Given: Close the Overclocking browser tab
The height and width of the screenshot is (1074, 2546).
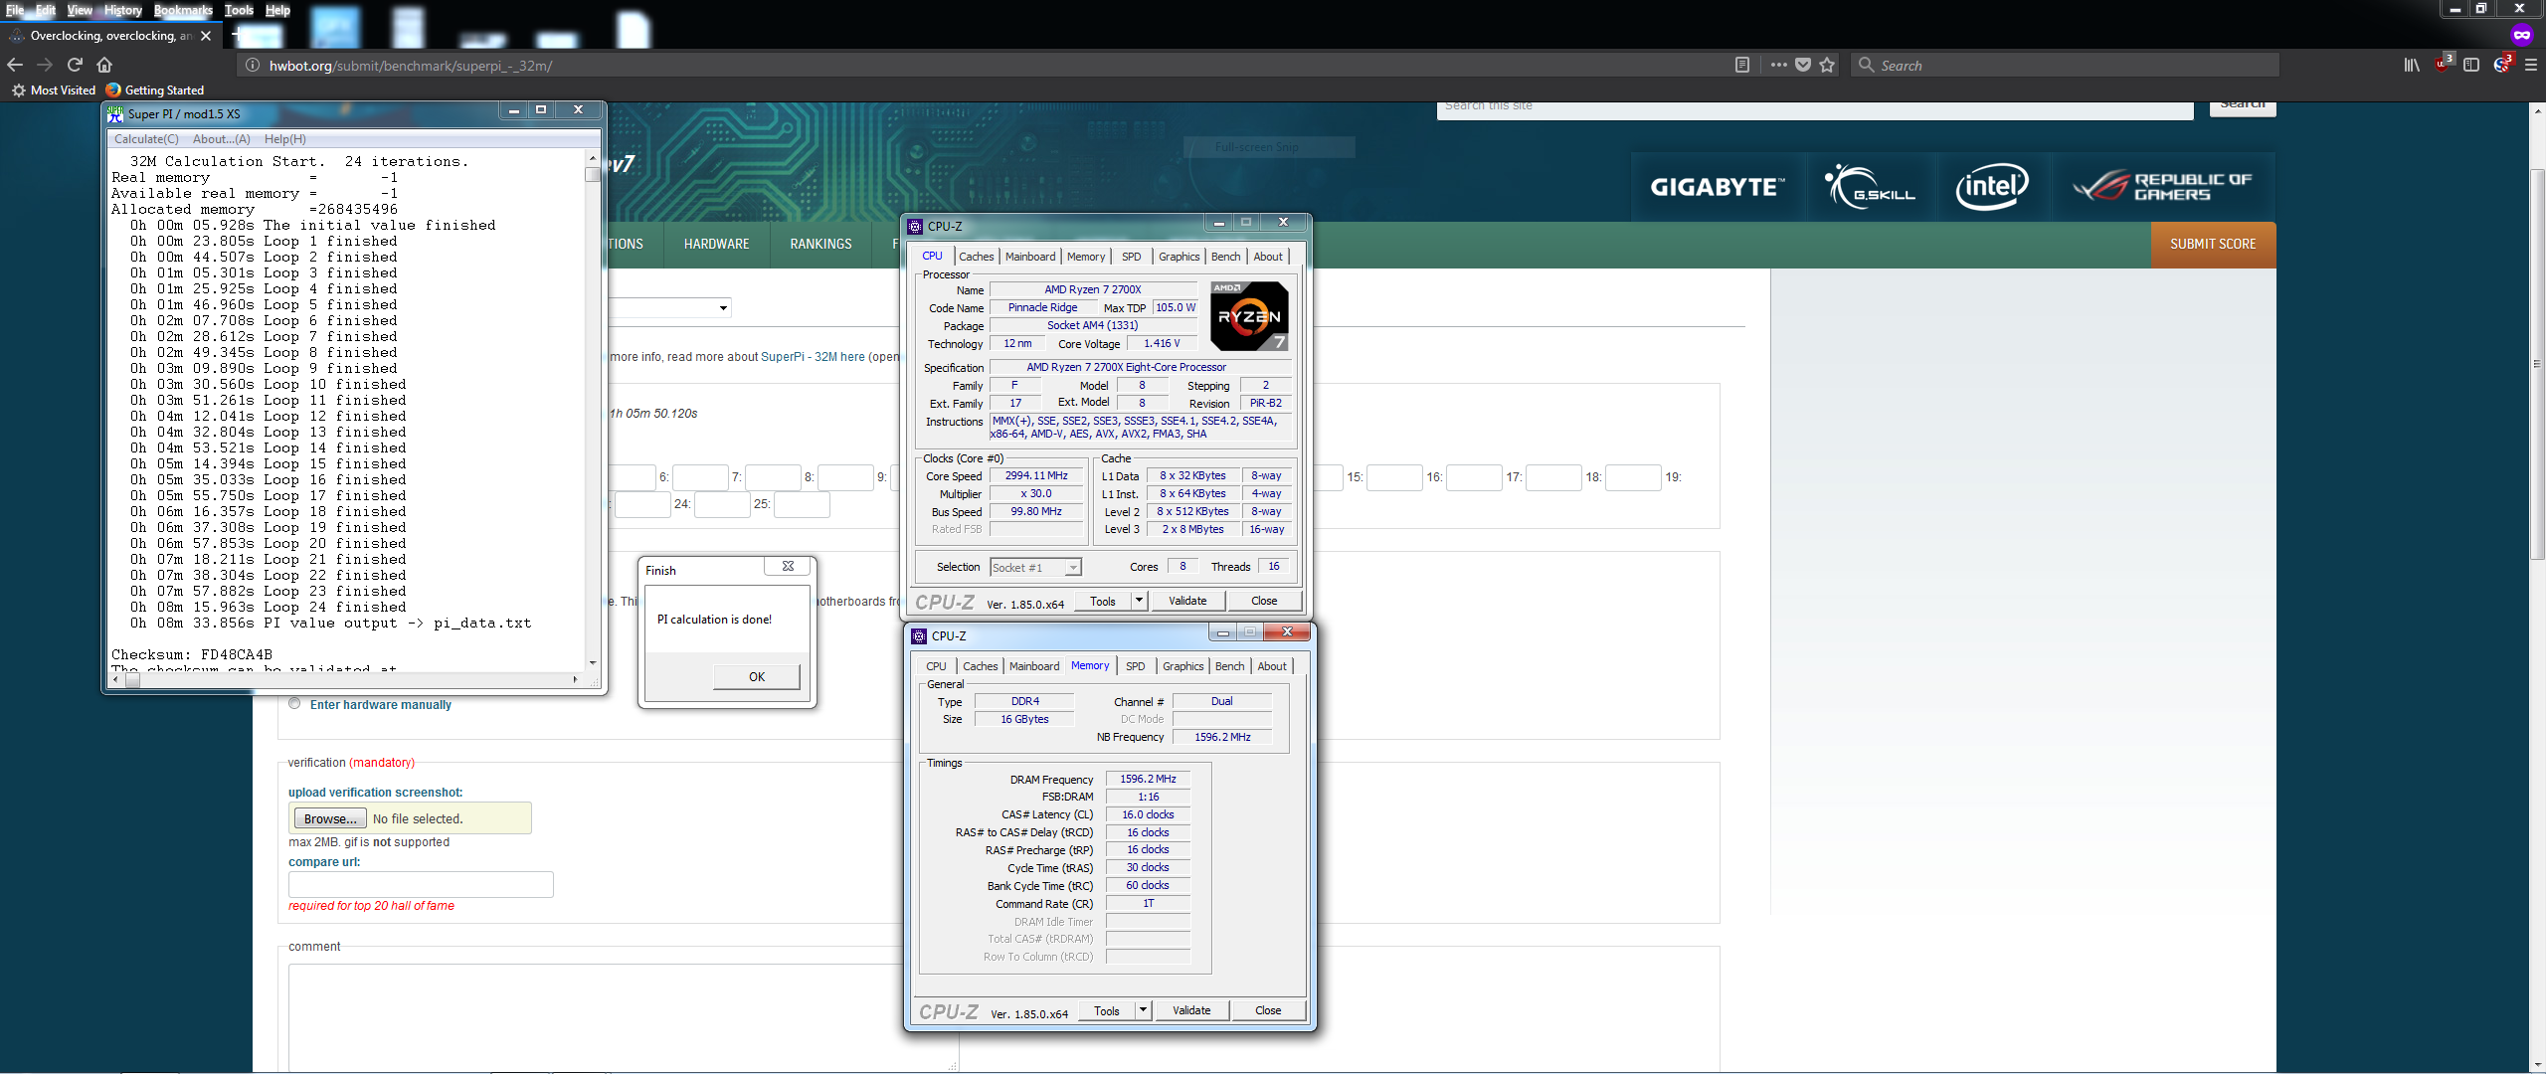Looking at the screenshot, I should pyautogui.click(x=206, y=36).
